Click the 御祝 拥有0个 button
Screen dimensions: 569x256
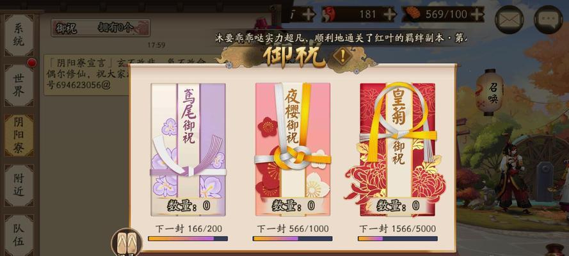pos(100,28)
